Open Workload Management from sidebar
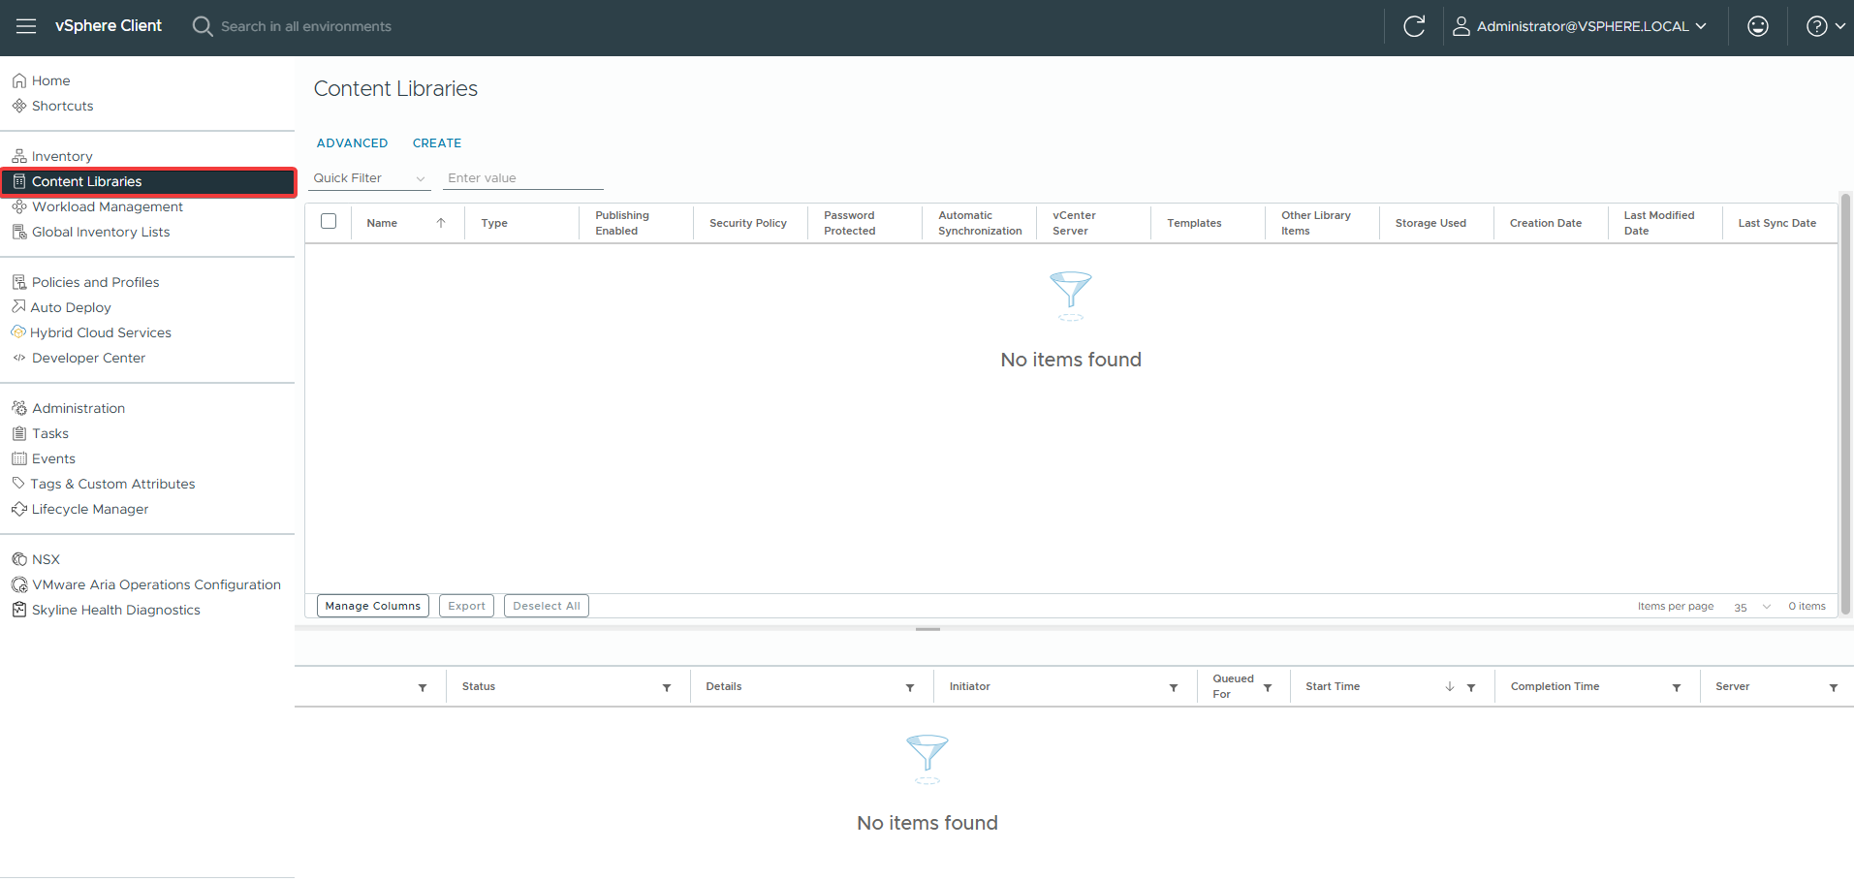This screenshot has height=882, width=1854. pyautogui.click(x=108, y=206)
